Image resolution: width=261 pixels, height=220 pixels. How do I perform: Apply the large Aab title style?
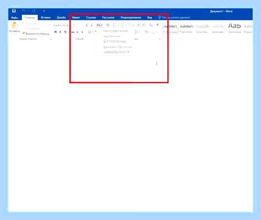[234, 29]
